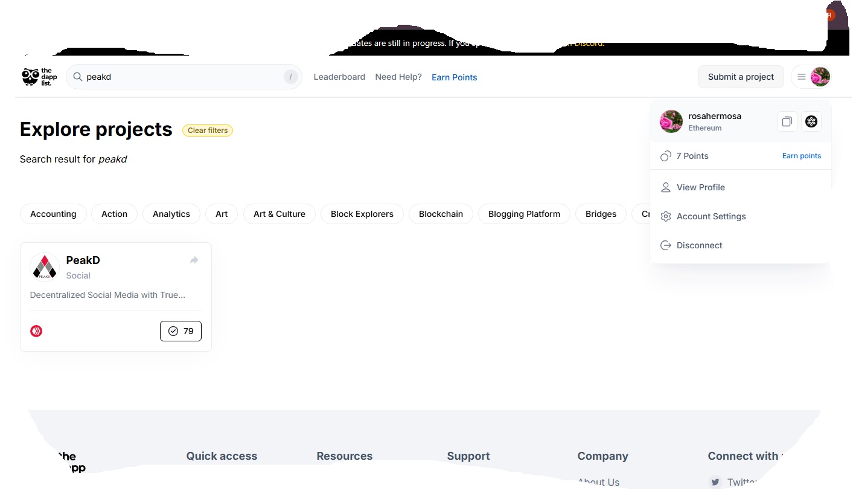Select Accounting category filter

click(53, 214)
